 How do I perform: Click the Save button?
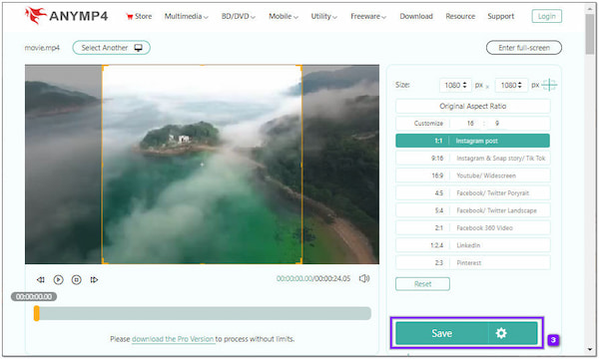[441, 333]
